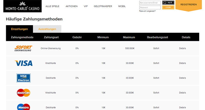The image size is (205, 110).
Task: Click the 30.000€ value in Maestro row
Action: (130, 108)
